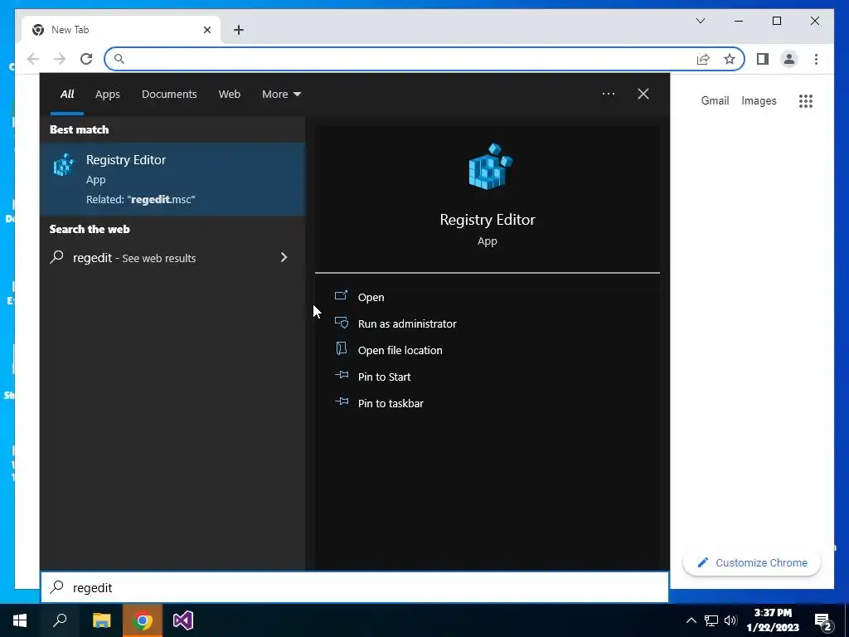This screenshot has height=637, width=849.
Task: Open File Explorer from the taskbar
Action: (101, 620)
